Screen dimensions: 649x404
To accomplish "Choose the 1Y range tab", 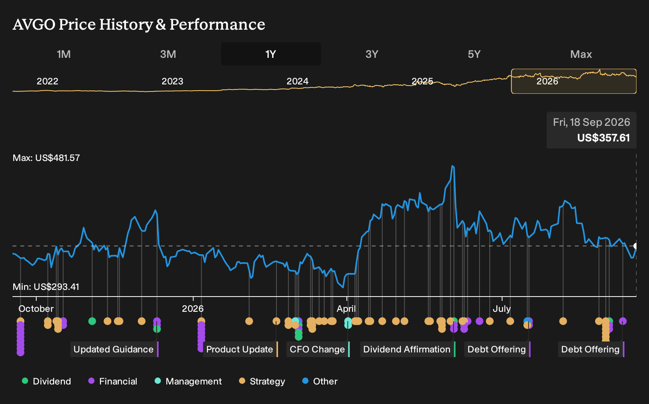I will [x=271, y=54].
